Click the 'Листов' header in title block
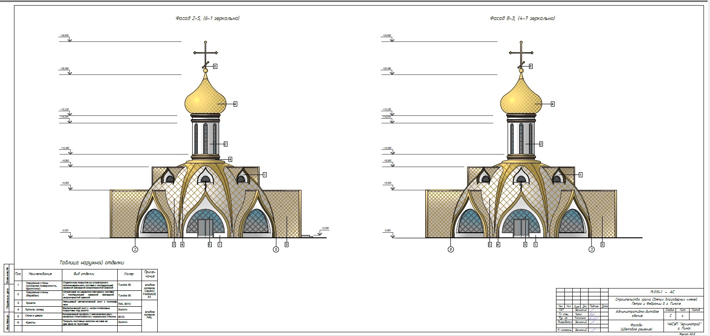Image resolution: width=710 pixels, height=336 pixels. click(696, 309)
